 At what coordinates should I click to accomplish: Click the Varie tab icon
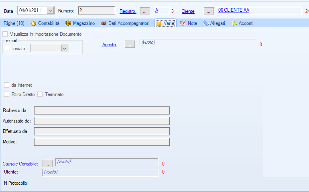[159, 23]
